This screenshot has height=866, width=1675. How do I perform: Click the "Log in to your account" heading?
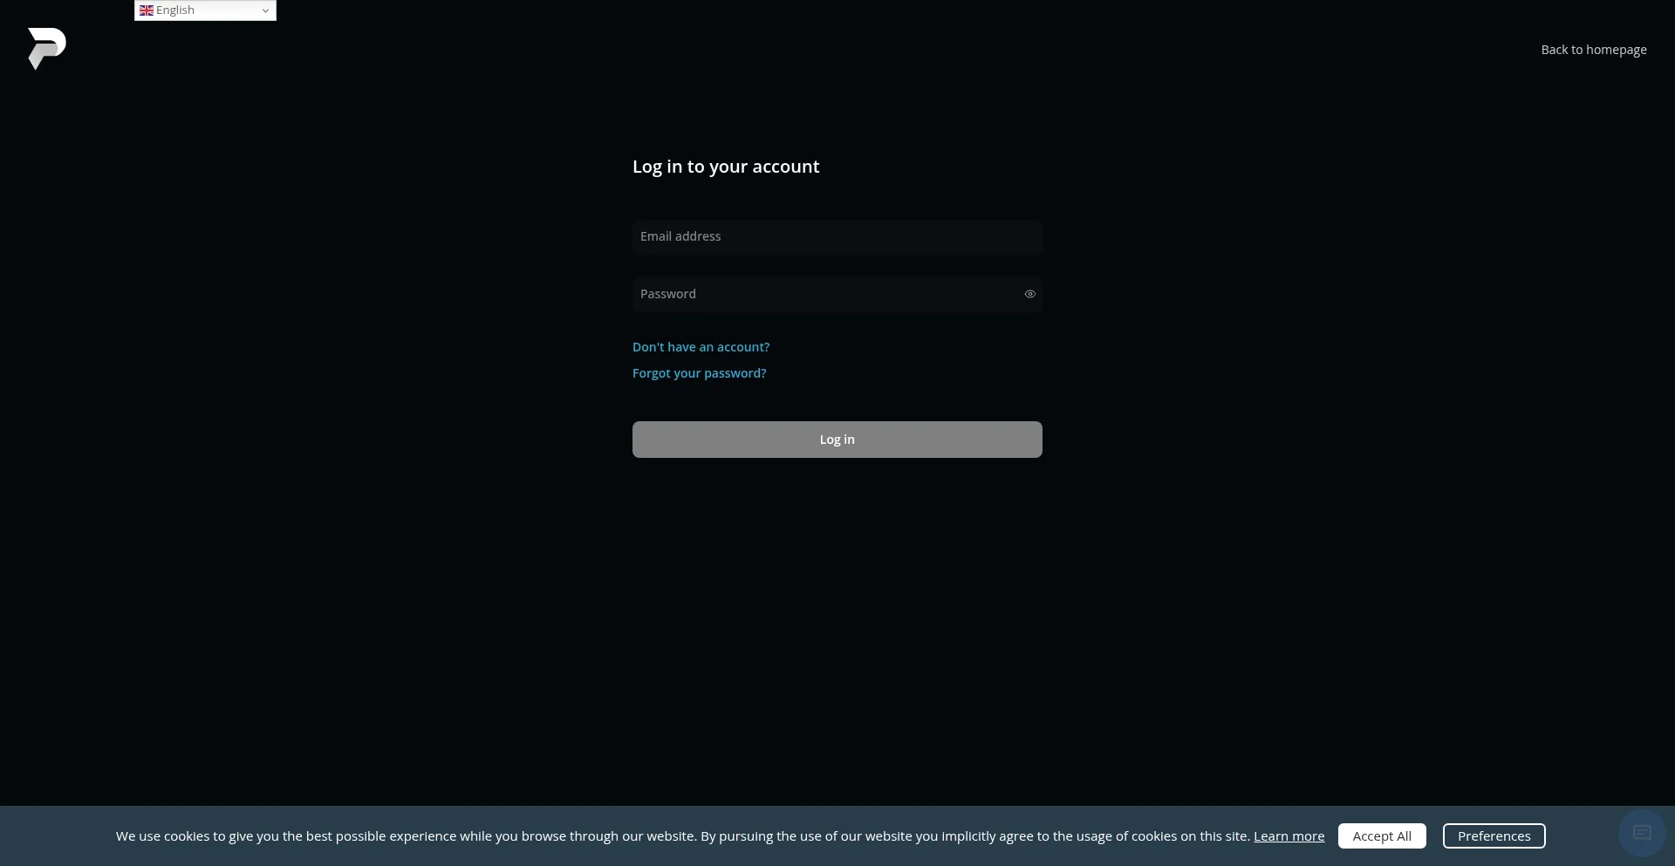(725, 167)
